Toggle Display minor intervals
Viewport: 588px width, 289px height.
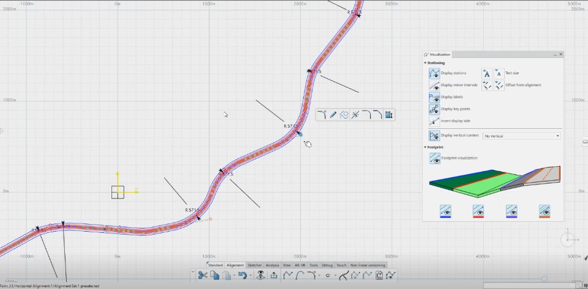click(x=434, y=86)
